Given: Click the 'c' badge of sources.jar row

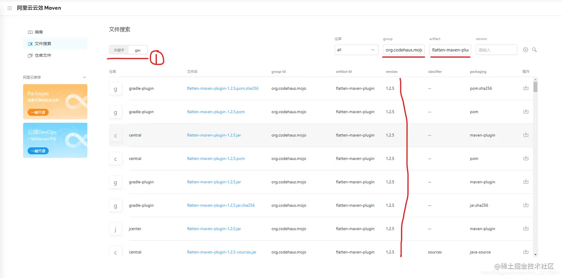Looking at the screenshot, I should pos(116,252).
